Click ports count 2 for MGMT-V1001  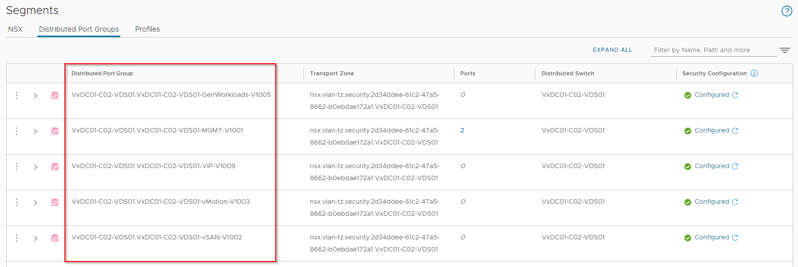tap(462, 130)
